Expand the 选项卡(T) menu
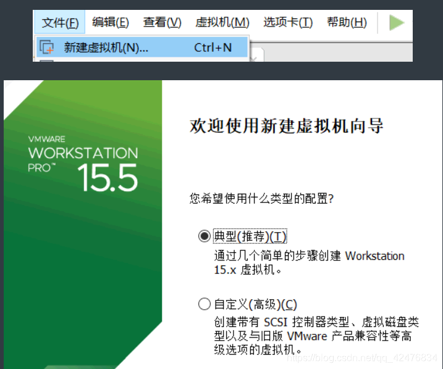Screen dimensions: 443x369 pos(288,23)
